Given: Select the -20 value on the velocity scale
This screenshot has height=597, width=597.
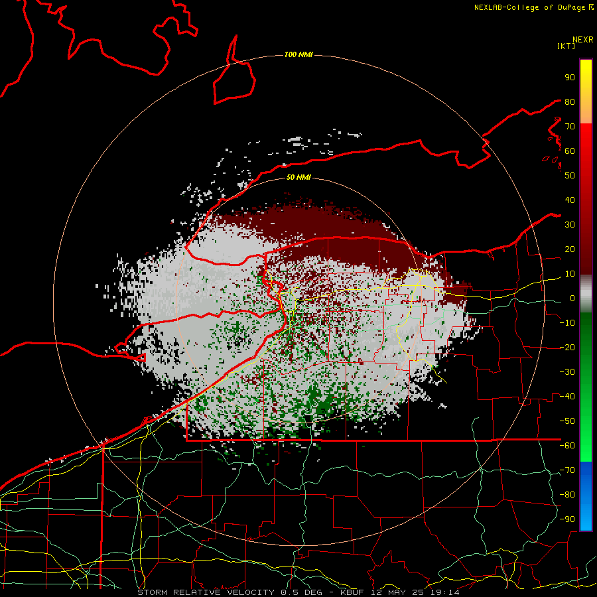Looking at the screenshot, I should 567,347.
